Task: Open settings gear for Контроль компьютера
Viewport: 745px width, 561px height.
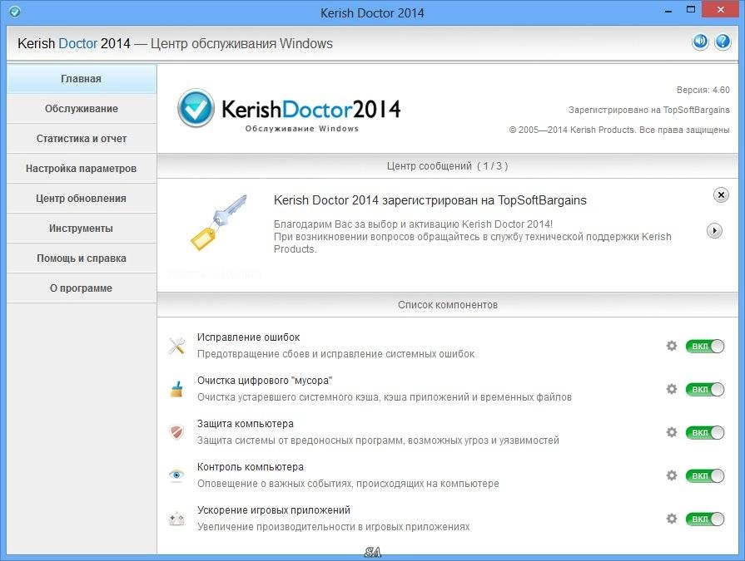Action: tap(672, 475)
